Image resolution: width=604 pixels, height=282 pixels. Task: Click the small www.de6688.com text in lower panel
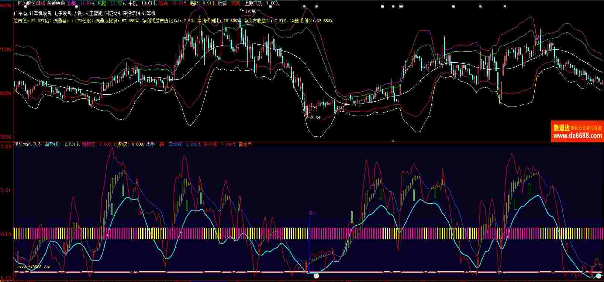(x=35, y=267)
